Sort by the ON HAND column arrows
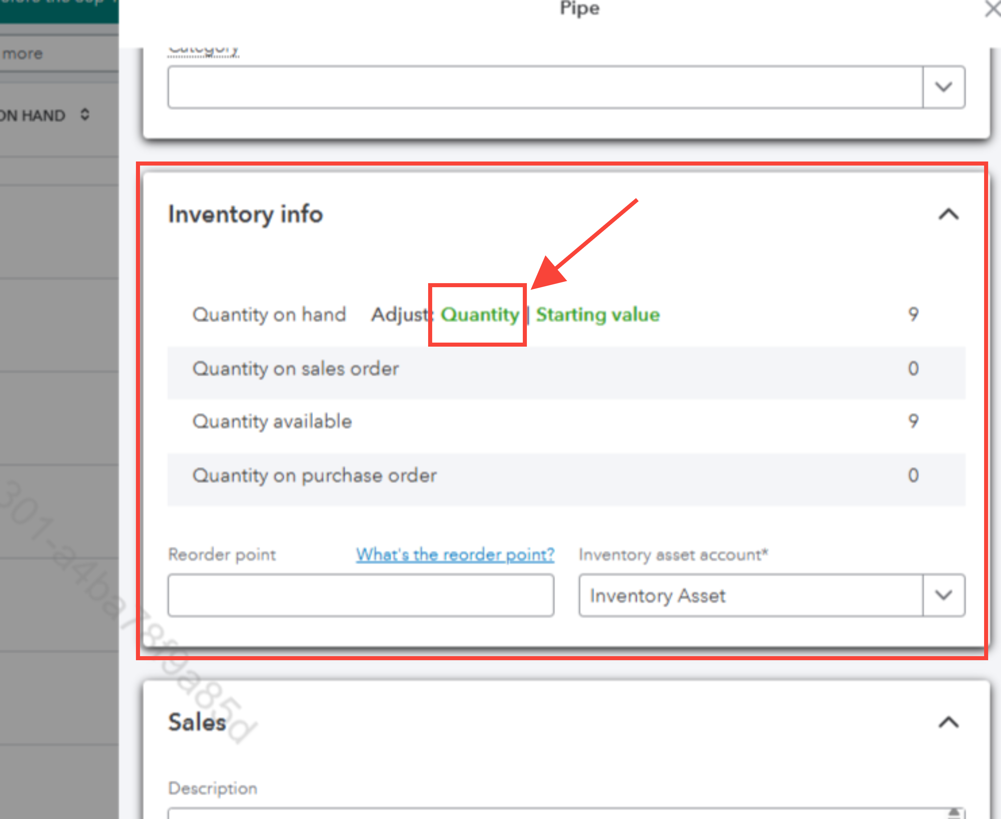This screenshot has width=1001, height=819. tap(85, 115)
